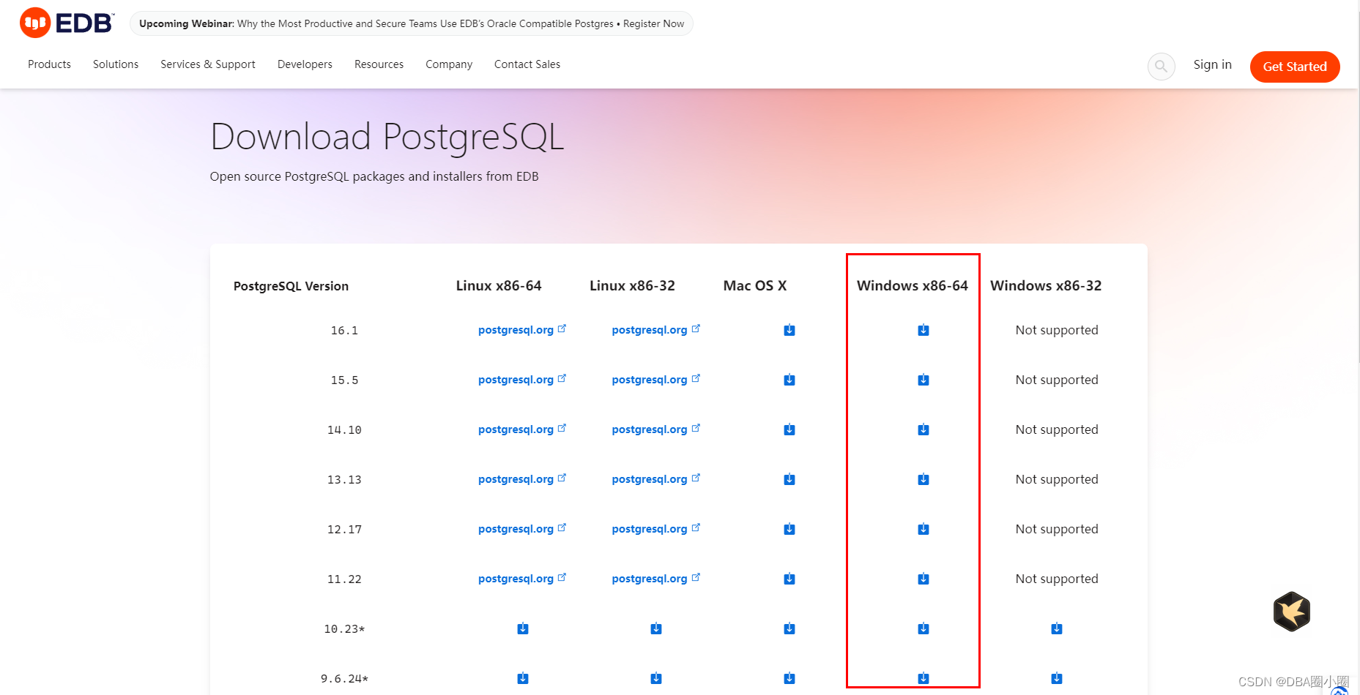Open the Developers menu
This screenshot has height=695, width=1360.
point(305,64)
